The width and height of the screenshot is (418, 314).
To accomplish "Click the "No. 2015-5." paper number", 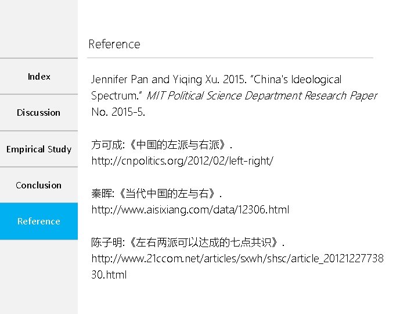I will click(x=118, y=112).
